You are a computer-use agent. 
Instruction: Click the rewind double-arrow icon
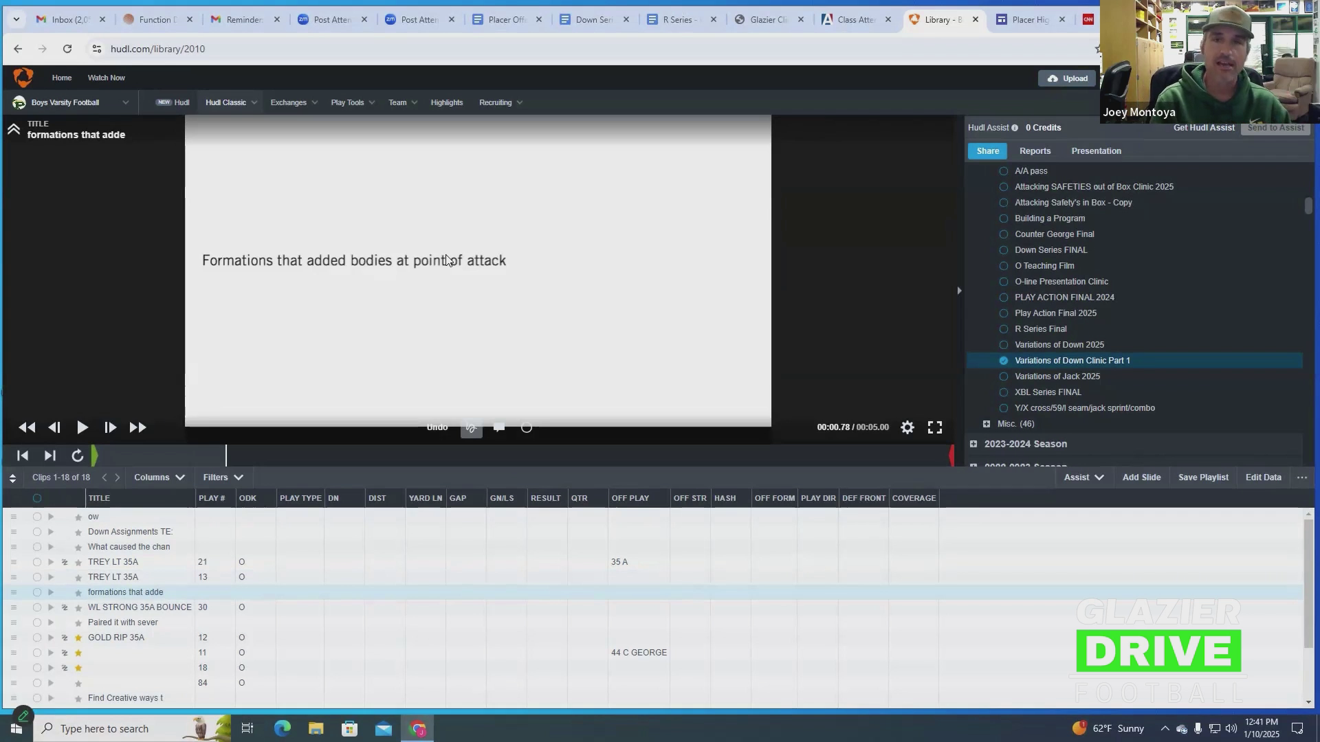[x=27, y=427]
